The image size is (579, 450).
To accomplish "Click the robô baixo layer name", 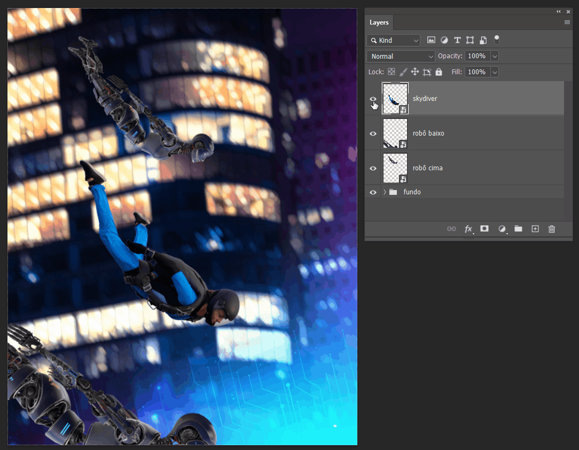I will (428, 133).
